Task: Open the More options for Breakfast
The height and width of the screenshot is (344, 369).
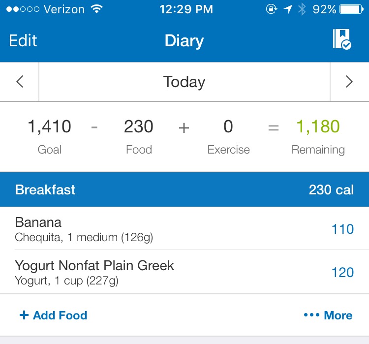Action: click(328, 315)
